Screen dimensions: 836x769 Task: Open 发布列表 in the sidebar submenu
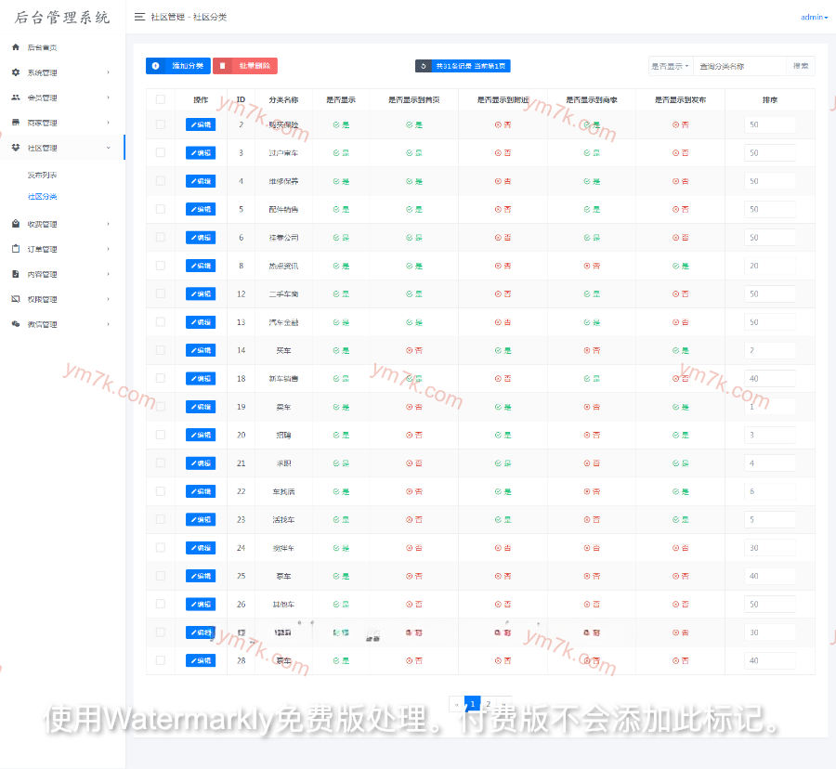pyautogui.click(x=43, y=175)
